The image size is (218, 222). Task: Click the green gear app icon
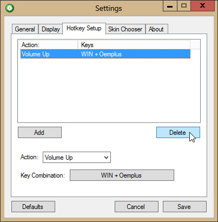(x=10, y=8)
